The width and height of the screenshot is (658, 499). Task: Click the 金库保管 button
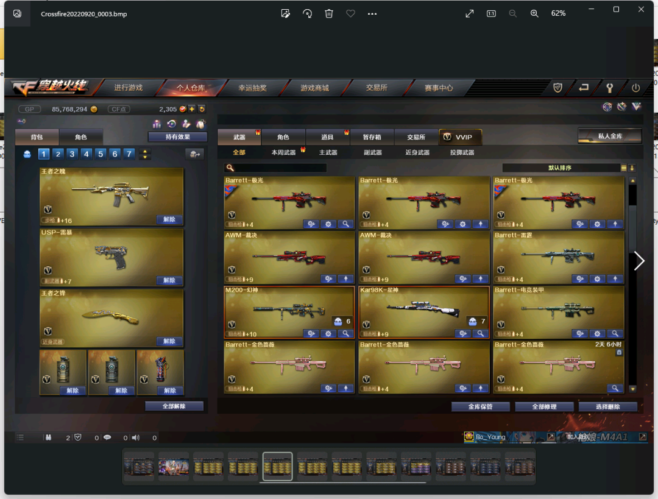pos(481,406)
